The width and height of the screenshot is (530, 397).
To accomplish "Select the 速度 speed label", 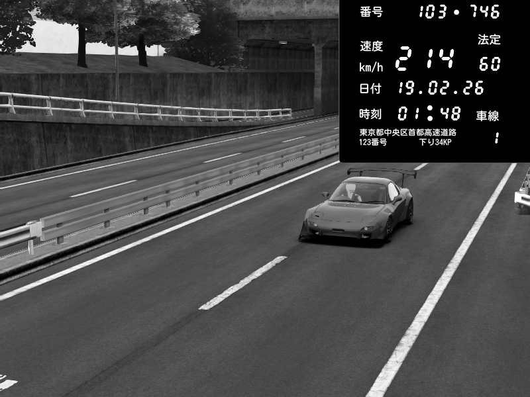I will 371,46.
